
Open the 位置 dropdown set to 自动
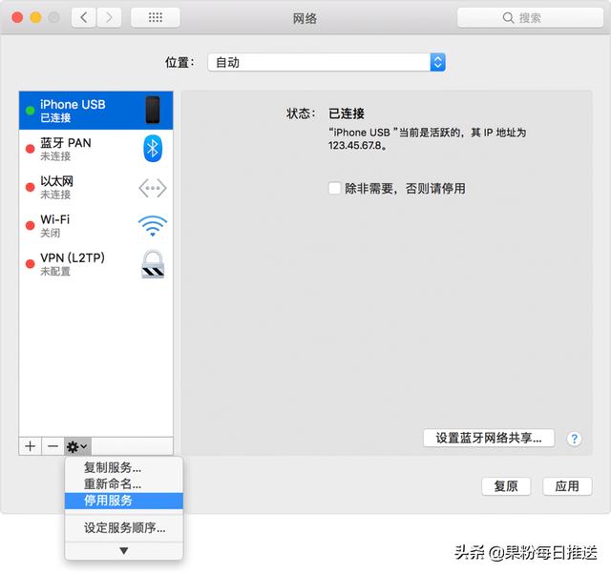point(327,62)
